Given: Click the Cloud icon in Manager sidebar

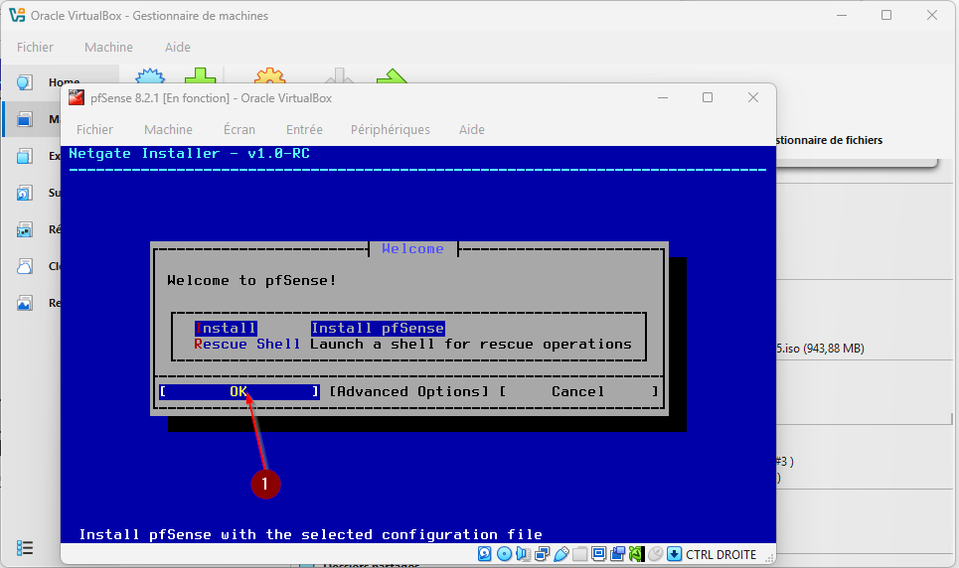Looking at the screenshot, I should point(25,266).
